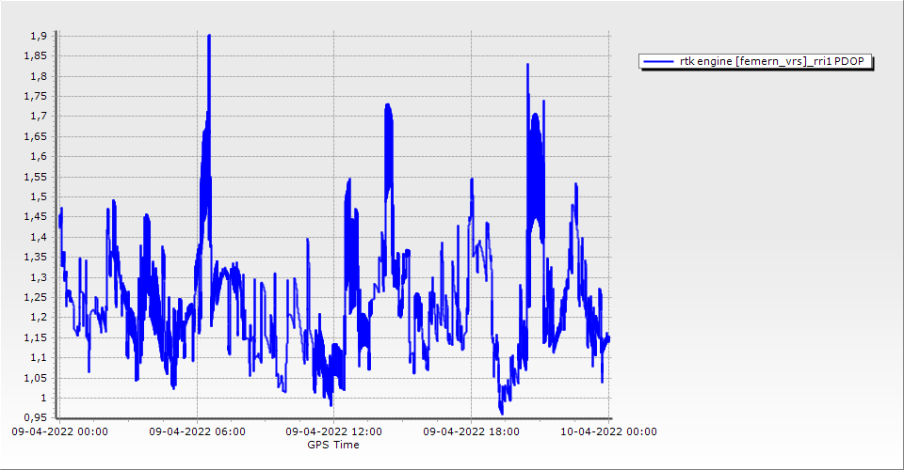904x470 pixels.
Task: Click the 10-04-2022 00:00 time axis label
Action: coord(607,432)
